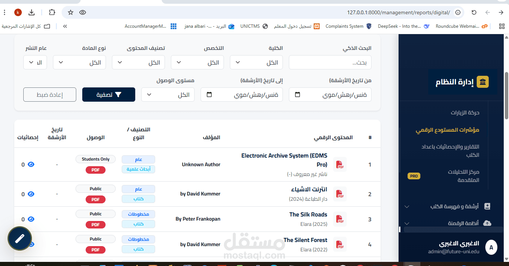
Task: Click the من تاريخ date input
Action: click(x=330, y=95)
